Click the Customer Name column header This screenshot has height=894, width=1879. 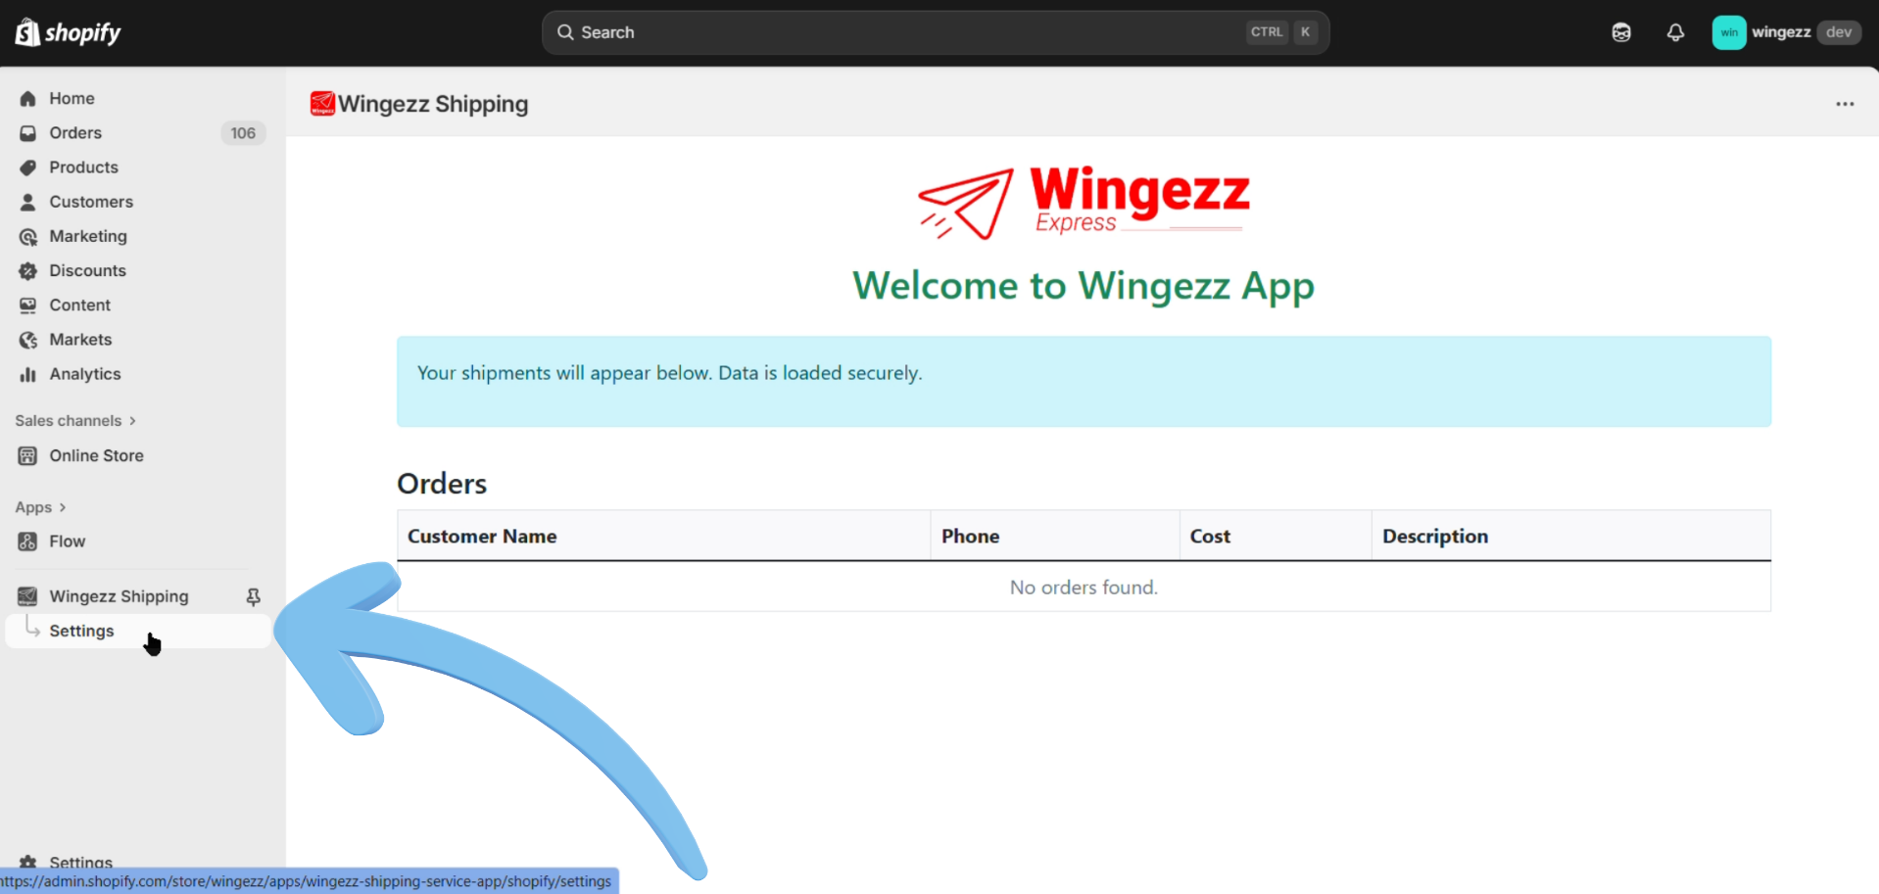(x=482, y=537)
